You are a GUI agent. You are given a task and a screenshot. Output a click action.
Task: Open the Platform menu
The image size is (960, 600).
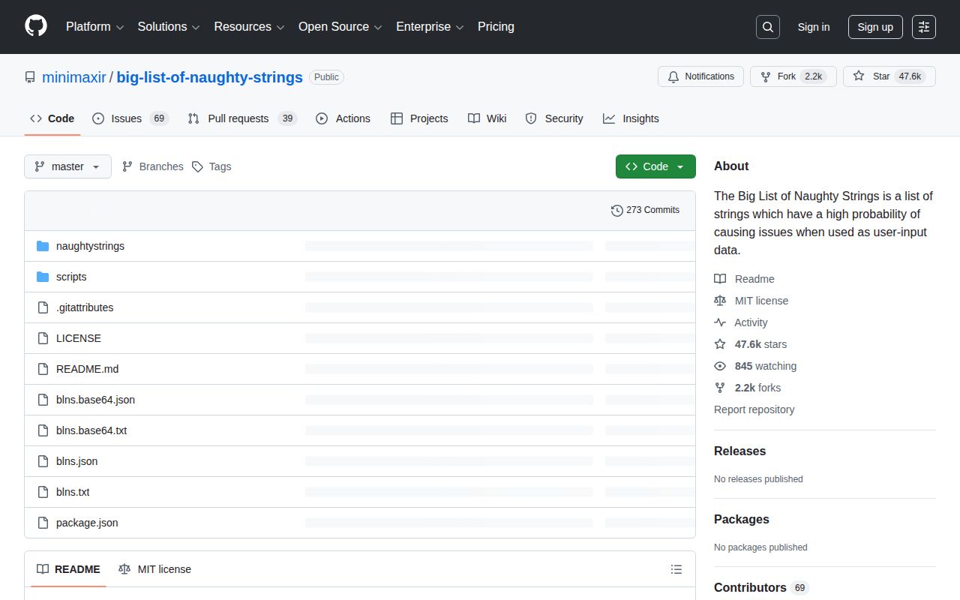pos(94,27)
